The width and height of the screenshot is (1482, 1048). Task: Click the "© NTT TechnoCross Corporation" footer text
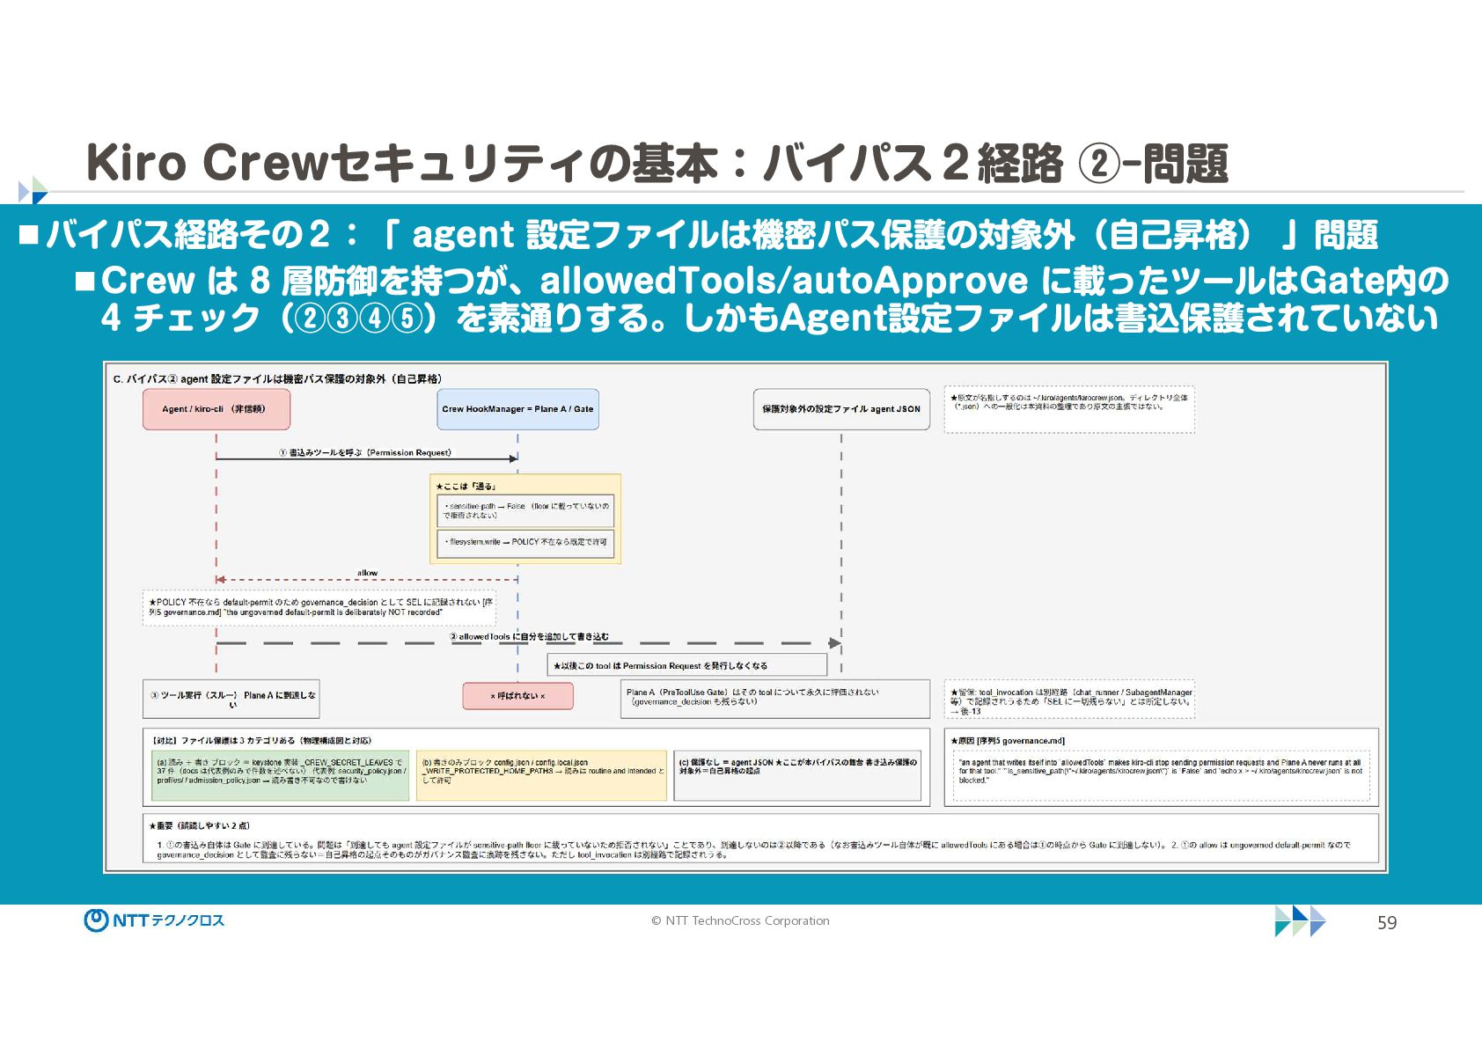(740, 920)
